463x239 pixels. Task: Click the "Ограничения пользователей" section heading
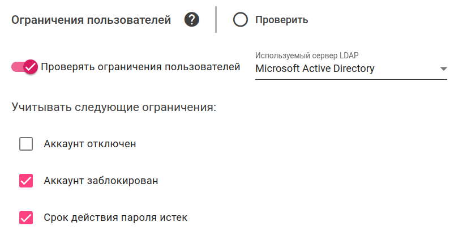[91, 20]
